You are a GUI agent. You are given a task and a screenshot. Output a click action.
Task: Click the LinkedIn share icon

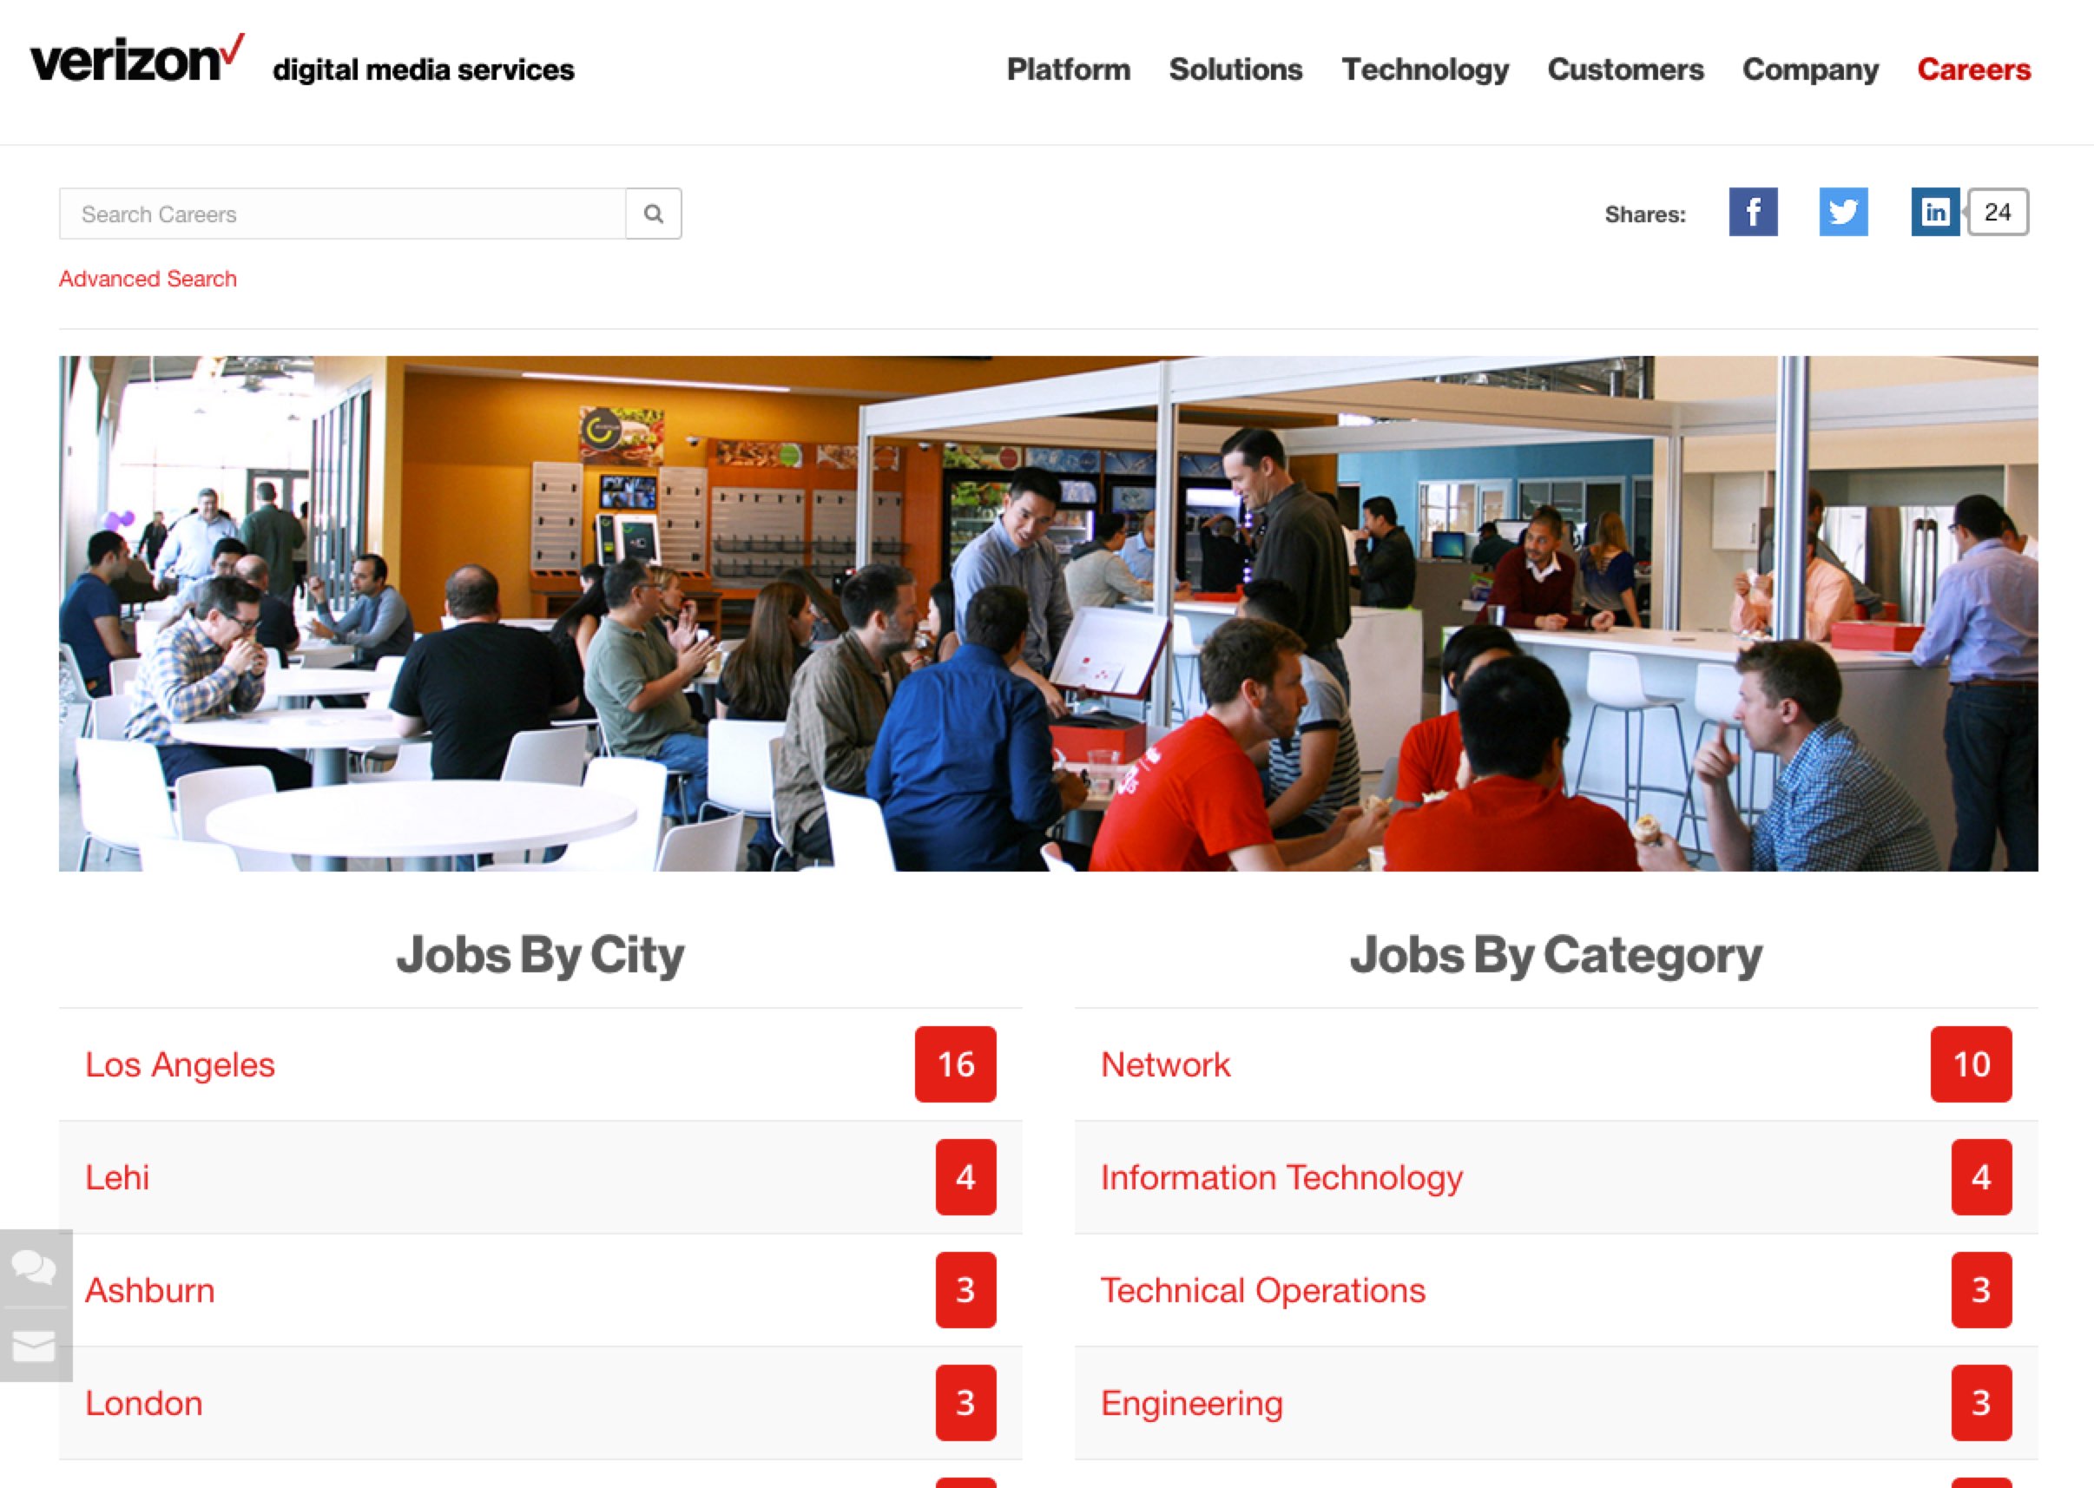pyautogui.click(x=1934, y=211)
